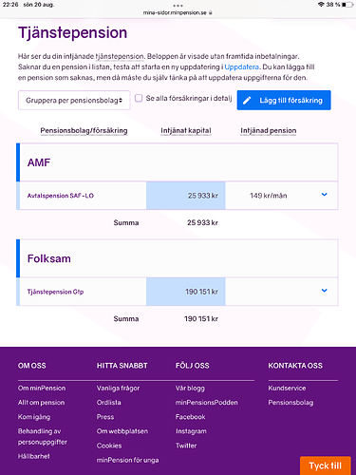Click the pencil icon on Lägg till försäkring
Screen dimensions: 356x475
point(247,101)
